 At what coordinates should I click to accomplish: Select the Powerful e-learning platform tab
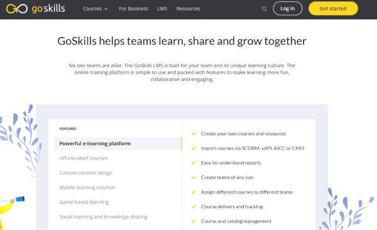point(118,144)
